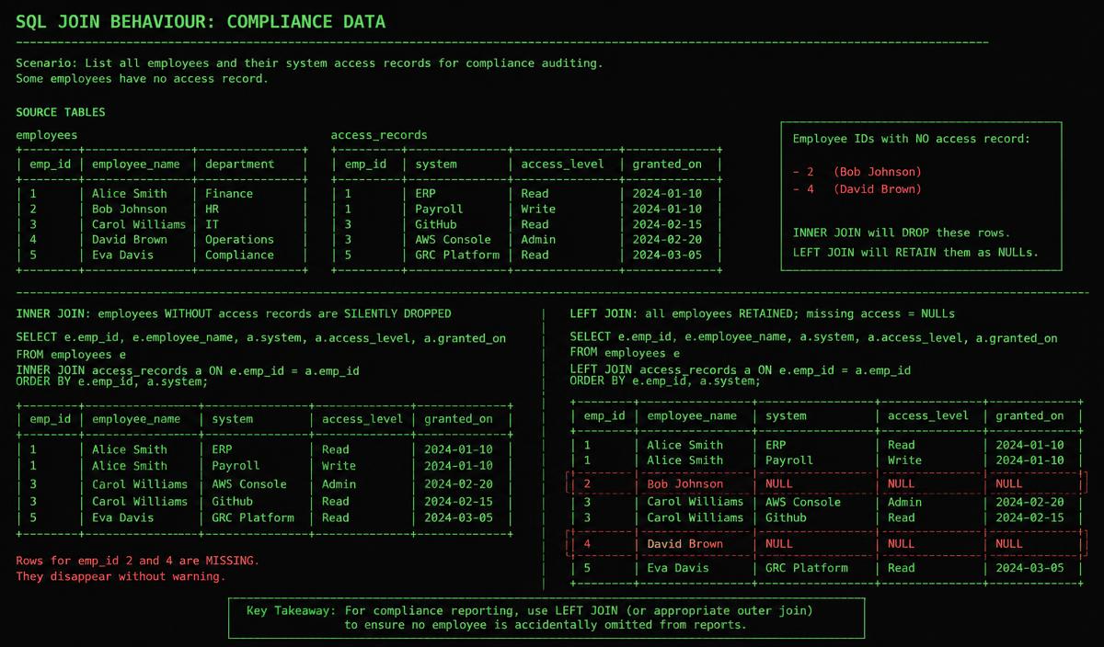Viewport: 1104px width, 647px height.
Task: Click 'David Brown' in the LEFT JOIN result
Action: click(685, 544)
